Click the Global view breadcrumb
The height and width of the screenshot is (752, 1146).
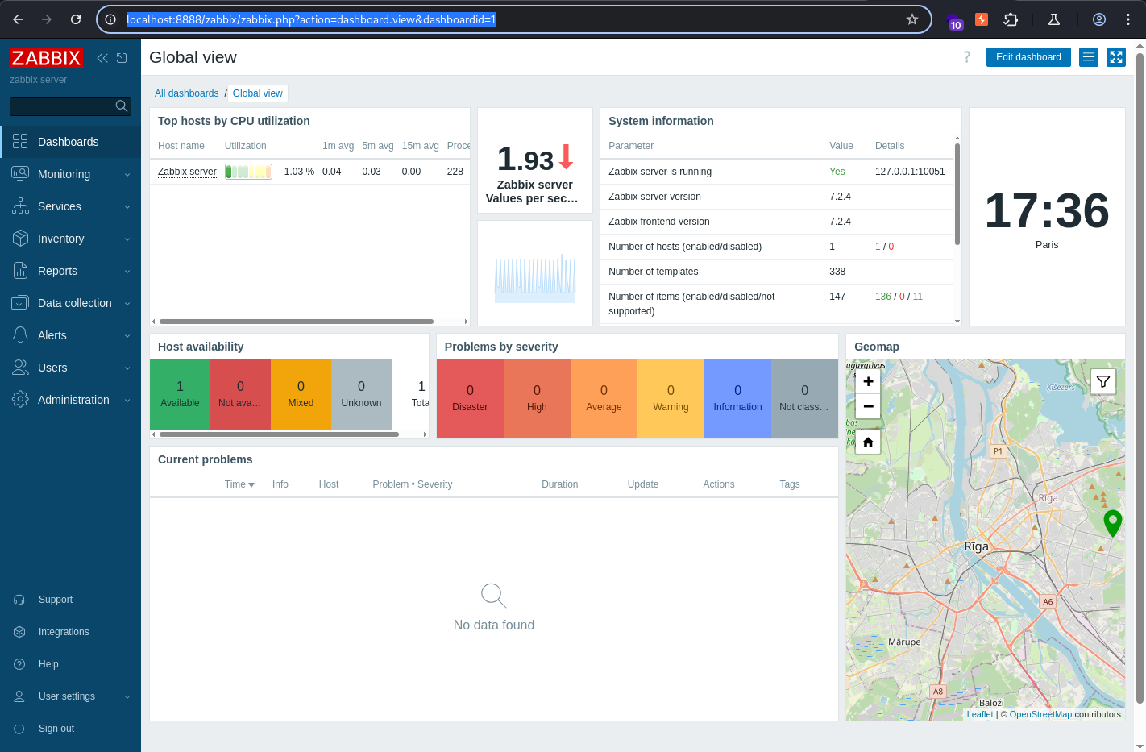coord(257,93)
